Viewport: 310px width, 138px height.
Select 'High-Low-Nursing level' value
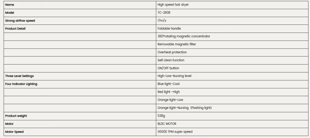coord(174,76)
